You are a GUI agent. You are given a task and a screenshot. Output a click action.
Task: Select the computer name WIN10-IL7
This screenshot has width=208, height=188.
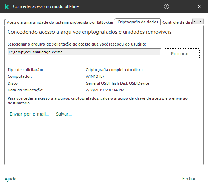point(95,76)
